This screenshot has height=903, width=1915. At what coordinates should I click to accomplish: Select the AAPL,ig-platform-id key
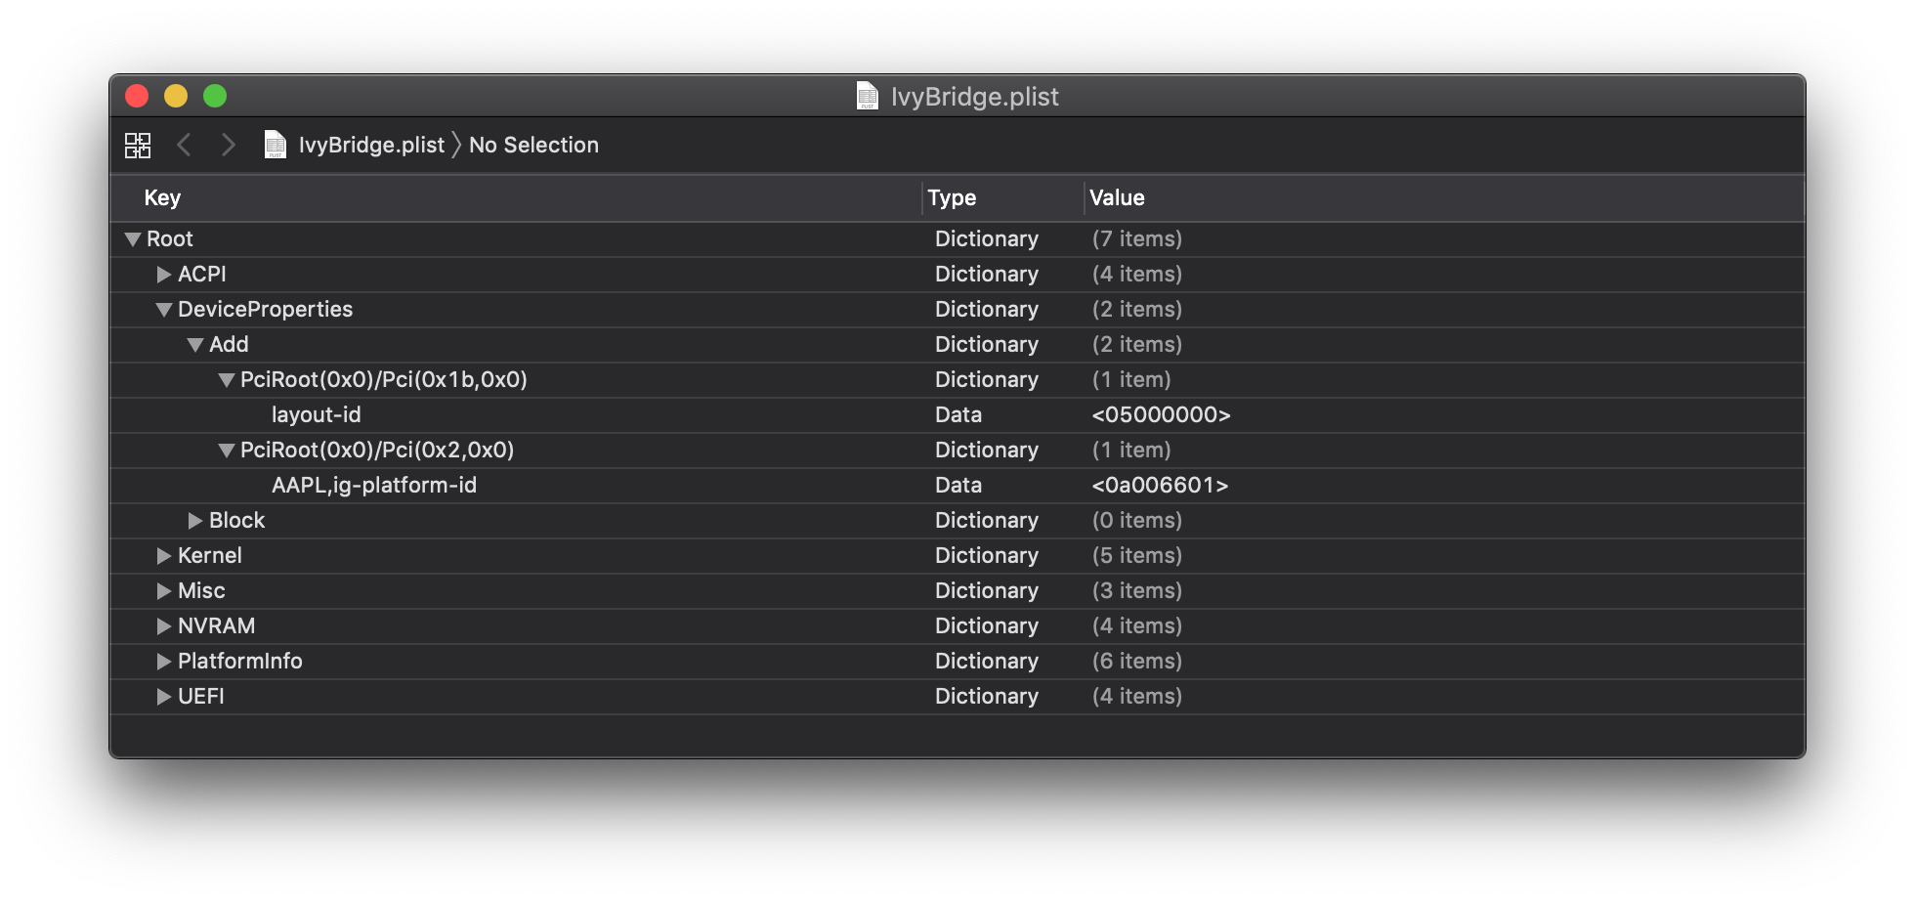(x=374, y=485)
